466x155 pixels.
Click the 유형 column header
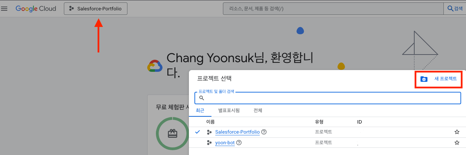click(319, 122)
